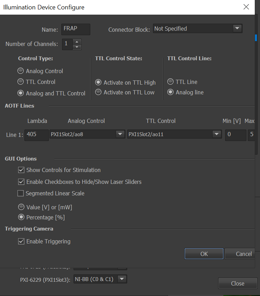Viewport: 260px width, 296px height.
Task: Select TTL Line as control line
Action: tap(170, 82)
